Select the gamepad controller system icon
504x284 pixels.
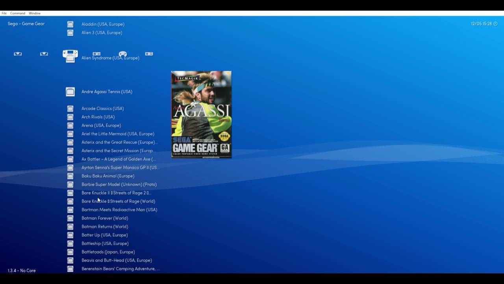pyautogui.click(x=123, y=54)
